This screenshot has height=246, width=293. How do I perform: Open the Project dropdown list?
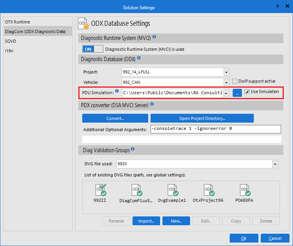pyautogui.click(x=226, y=72)
